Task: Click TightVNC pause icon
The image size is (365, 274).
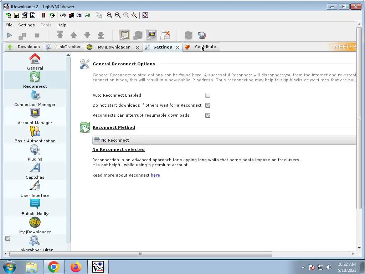Action: click(43, 15)
